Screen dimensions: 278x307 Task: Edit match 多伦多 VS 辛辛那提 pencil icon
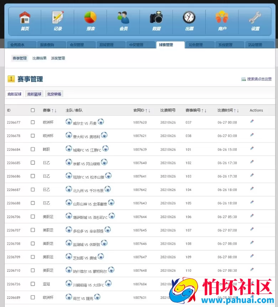point(252,229)
